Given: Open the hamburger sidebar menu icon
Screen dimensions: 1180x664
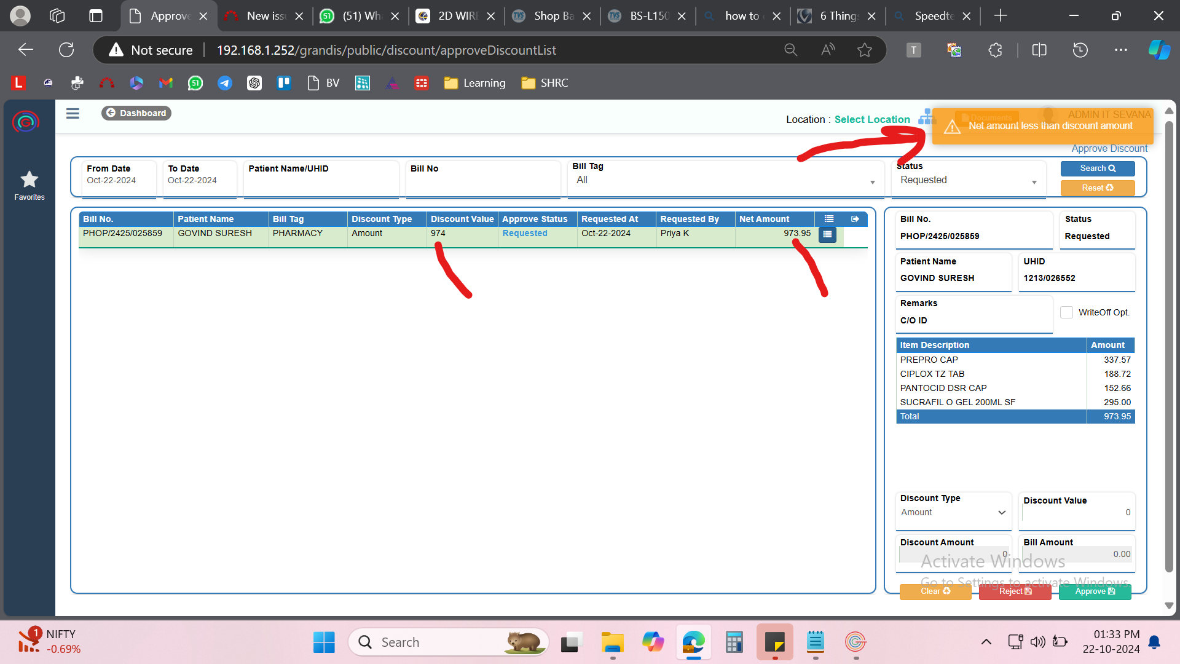Looking at the screenshot, I should (x=73, y=113).
